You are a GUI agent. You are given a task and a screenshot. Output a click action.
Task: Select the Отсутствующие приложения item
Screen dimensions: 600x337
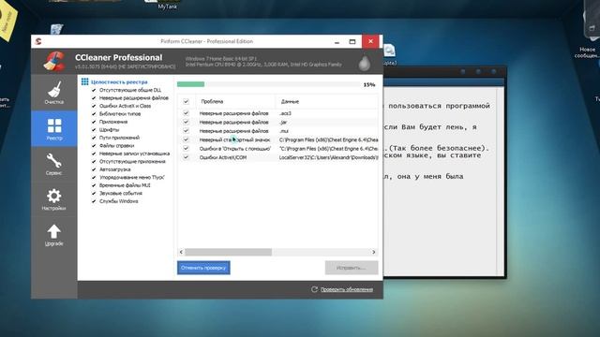pyautogui.click(x=132, y=162)
